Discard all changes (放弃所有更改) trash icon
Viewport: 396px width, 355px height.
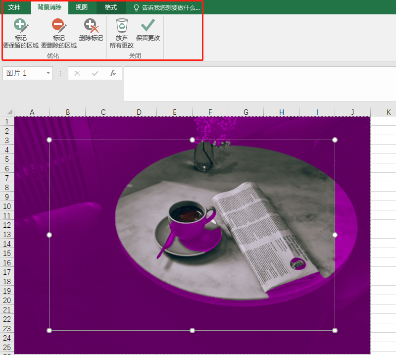(122, 33)
